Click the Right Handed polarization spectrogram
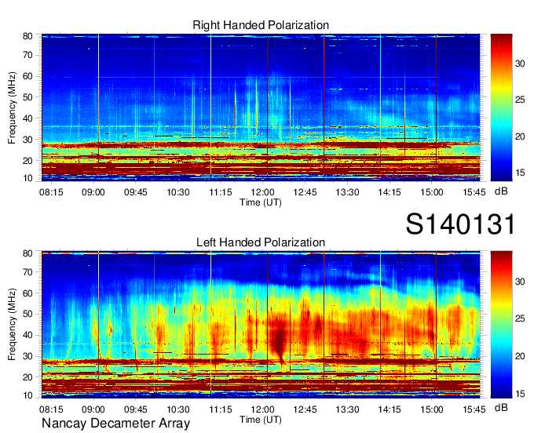 261,107
